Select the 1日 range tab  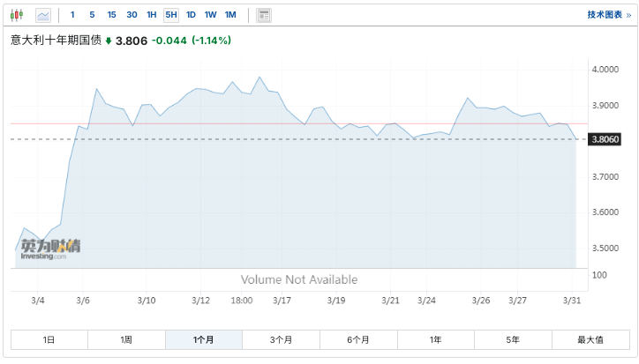pos(49,340)
